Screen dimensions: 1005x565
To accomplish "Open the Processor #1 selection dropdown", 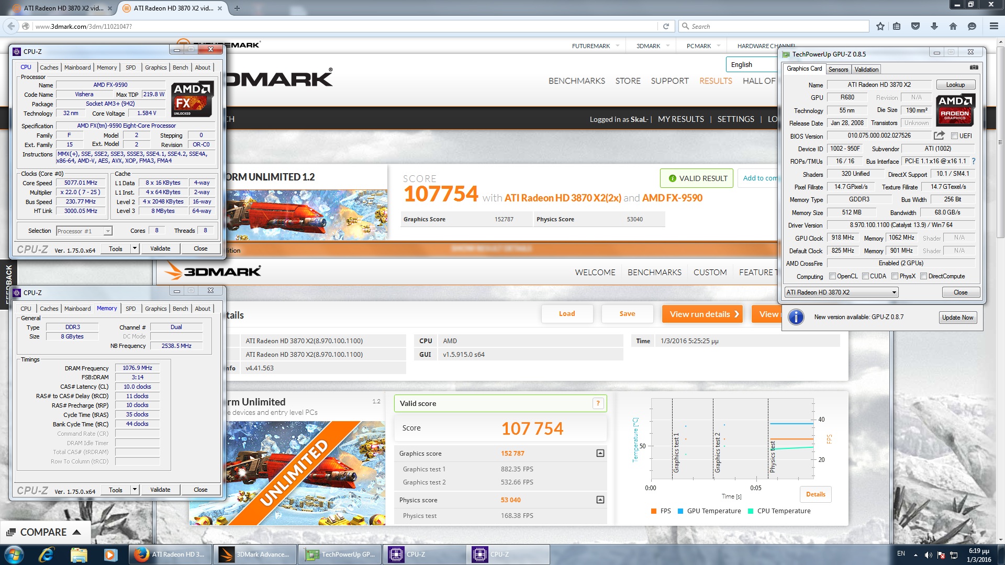I will (x=84, y=231).
